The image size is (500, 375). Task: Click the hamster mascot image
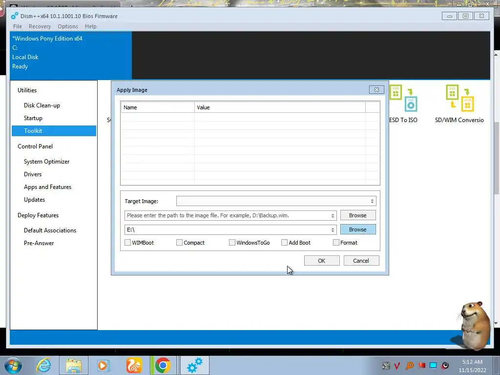(474, 325)
